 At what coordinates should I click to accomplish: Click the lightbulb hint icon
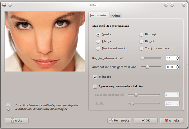point(8,107)
